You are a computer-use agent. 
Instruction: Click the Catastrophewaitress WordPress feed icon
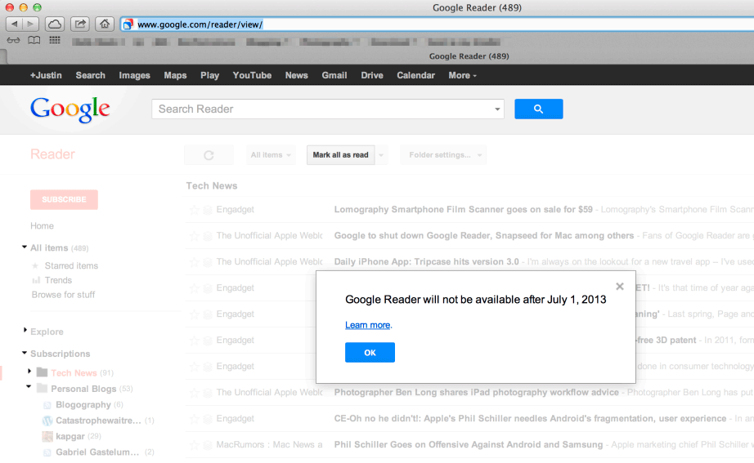click(x=47, y=421)
